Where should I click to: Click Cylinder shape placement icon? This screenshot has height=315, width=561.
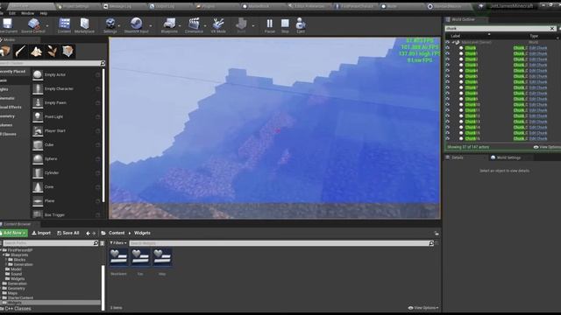click(x=38, y=173)
